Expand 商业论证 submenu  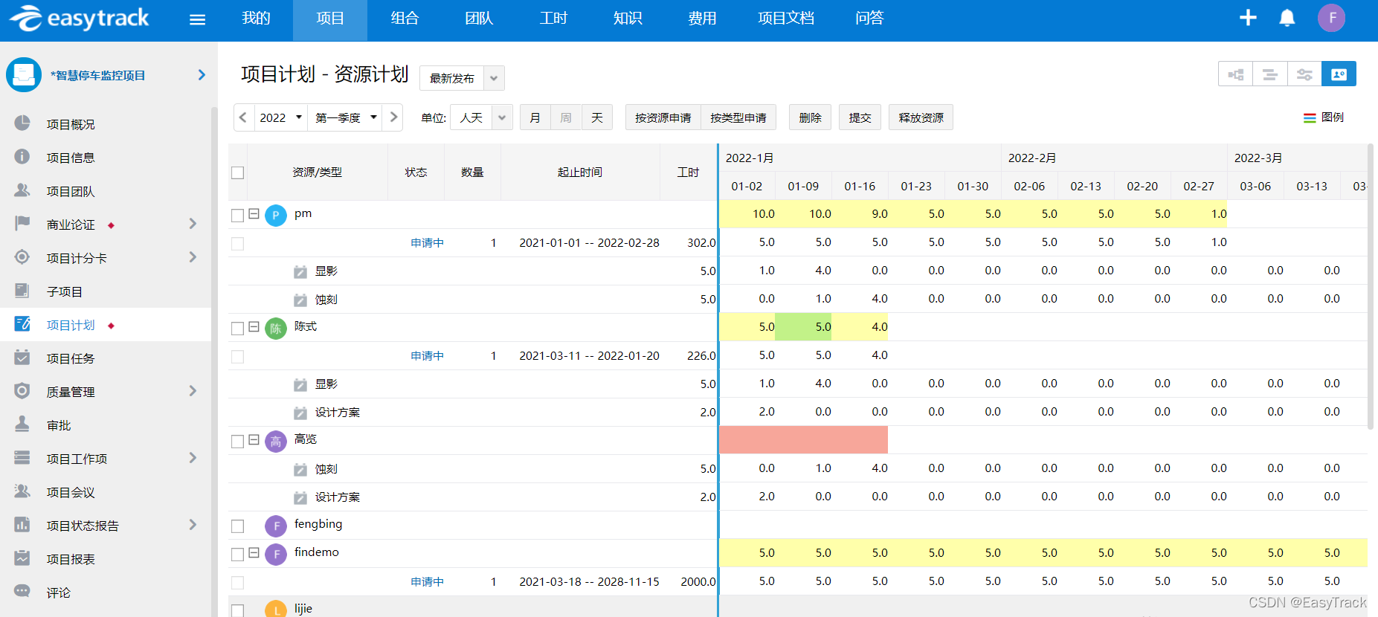click(193, 224)
